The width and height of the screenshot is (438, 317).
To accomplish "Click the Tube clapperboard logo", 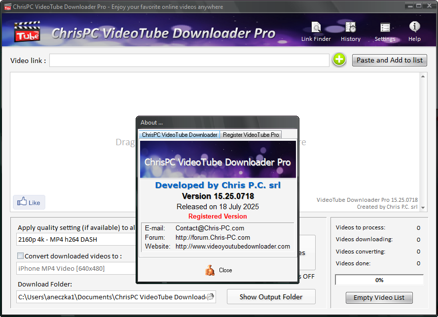I will point(27,32).
